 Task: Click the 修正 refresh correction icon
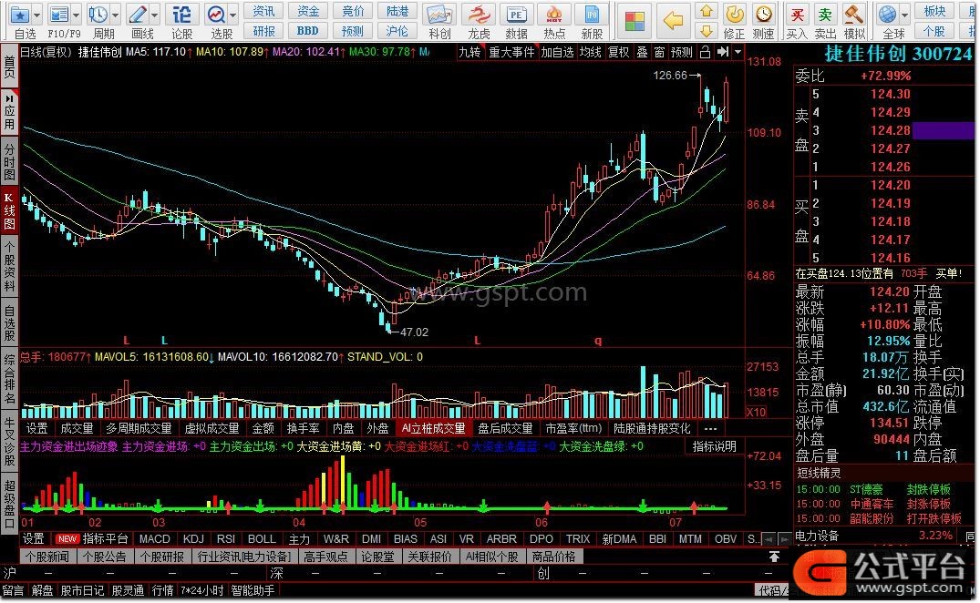coord(735,14)
